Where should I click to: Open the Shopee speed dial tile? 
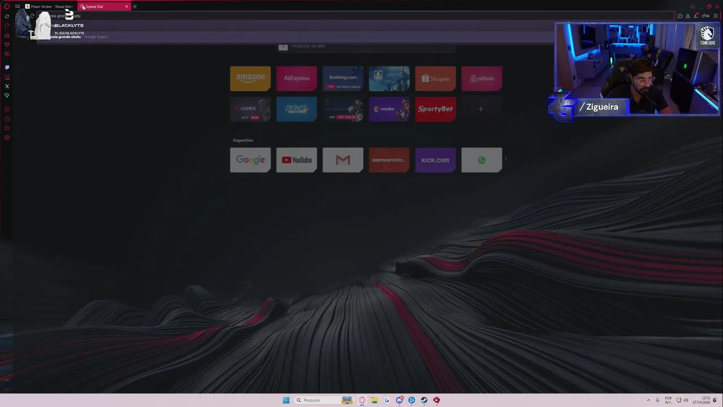(435, 79)
